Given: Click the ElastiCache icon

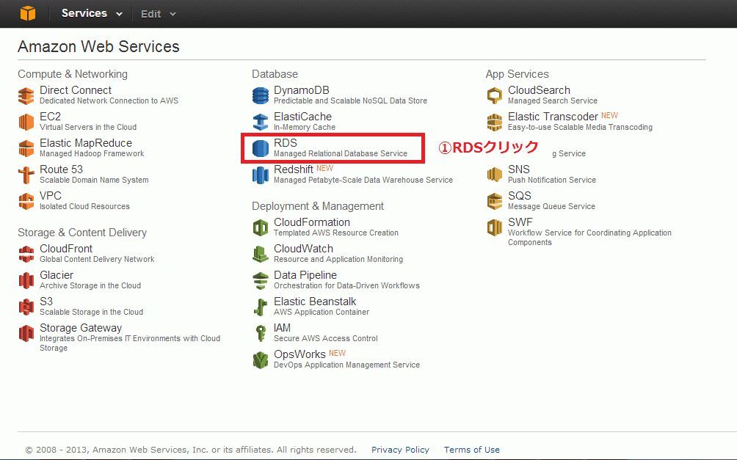Looking at the screenshot, I should [x=261, y=123].
